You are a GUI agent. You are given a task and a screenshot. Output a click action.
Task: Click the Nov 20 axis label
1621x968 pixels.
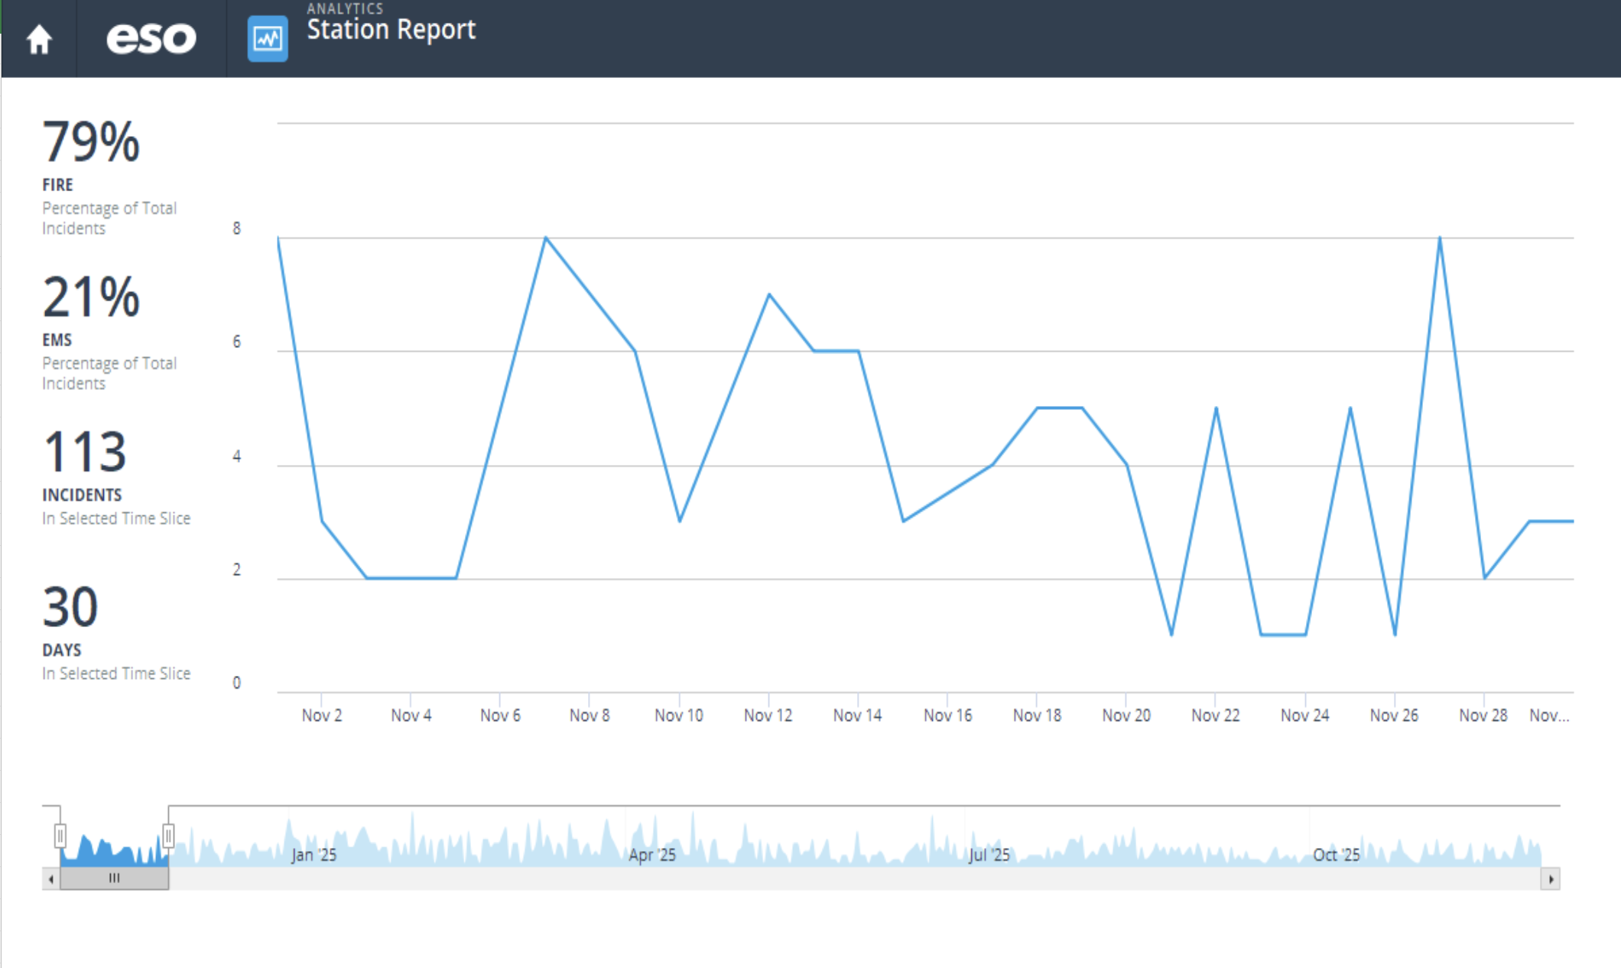[1126, 715]
